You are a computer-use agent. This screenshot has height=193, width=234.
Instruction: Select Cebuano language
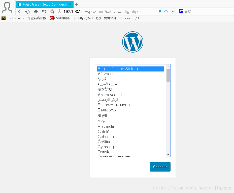coord(130,137)
